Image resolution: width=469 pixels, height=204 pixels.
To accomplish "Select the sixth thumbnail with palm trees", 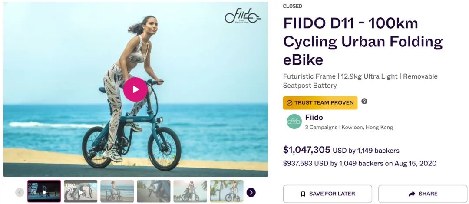I will pos(226,191).
